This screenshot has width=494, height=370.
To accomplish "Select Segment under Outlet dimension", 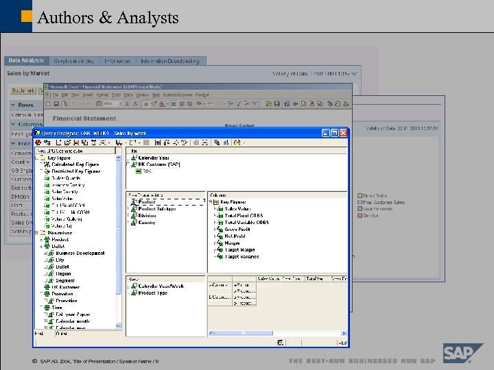I will 65,281.
